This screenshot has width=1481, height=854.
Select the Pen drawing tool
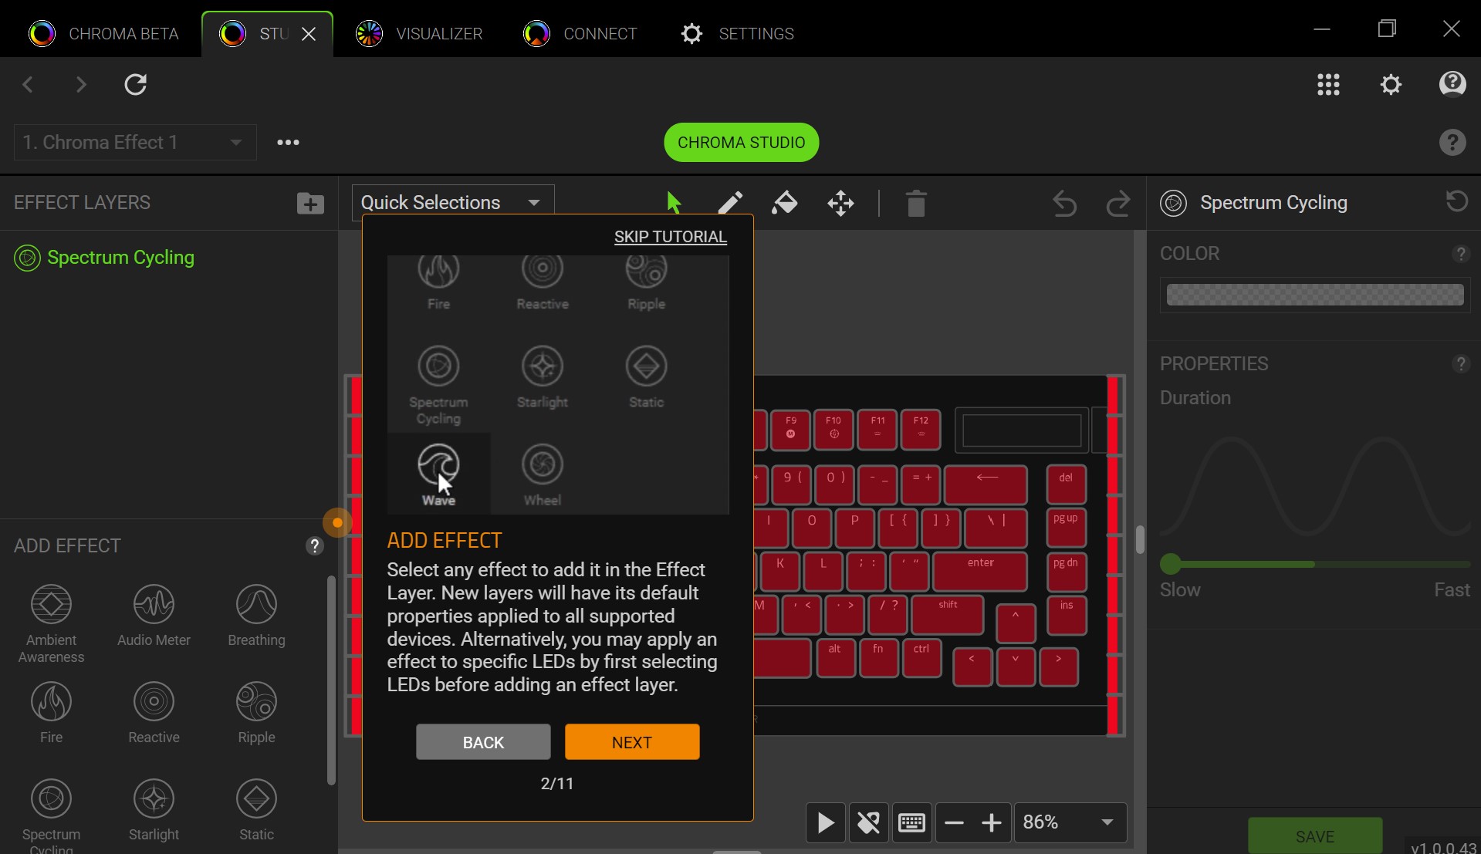[730, 203]
